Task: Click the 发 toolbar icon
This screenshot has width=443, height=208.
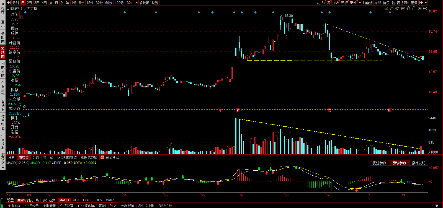Action: 318,3
